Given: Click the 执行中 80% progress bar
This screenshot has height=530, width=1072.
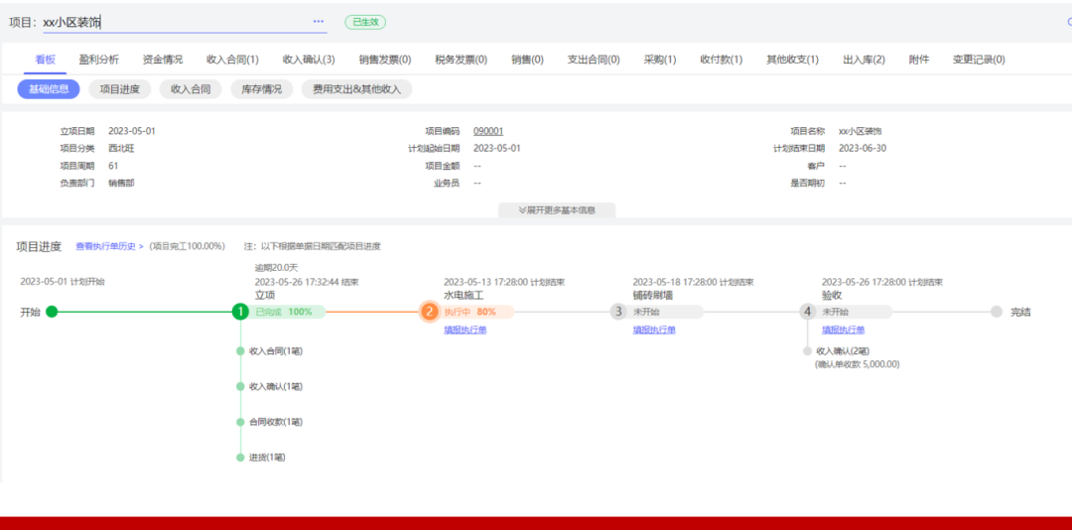Looking at the screenshot, I should coord(475,312).
